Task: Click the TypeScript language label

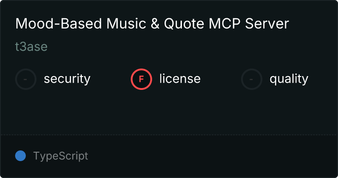Action: [61, 156]
